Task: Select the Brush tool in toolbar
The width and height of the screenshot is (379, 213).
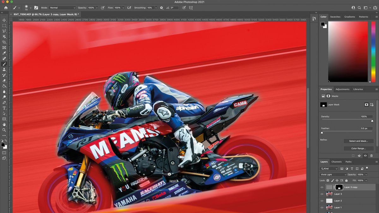Action: (4, 64)
